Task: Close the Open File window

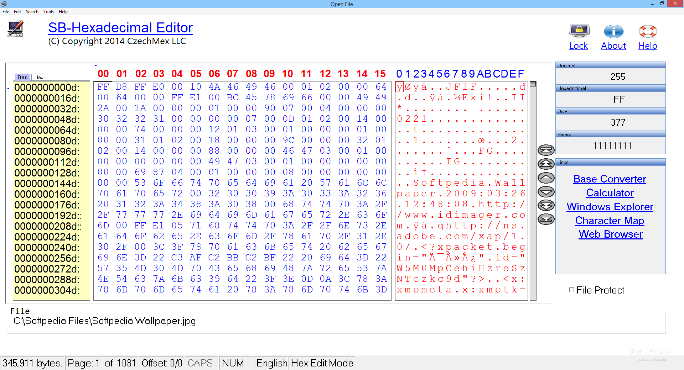Action: (x=675, y=4)
